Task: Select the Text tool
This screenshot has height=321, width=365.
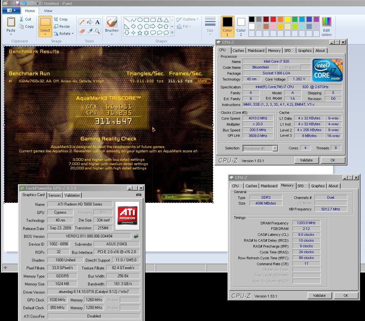Action: (97, 22)
